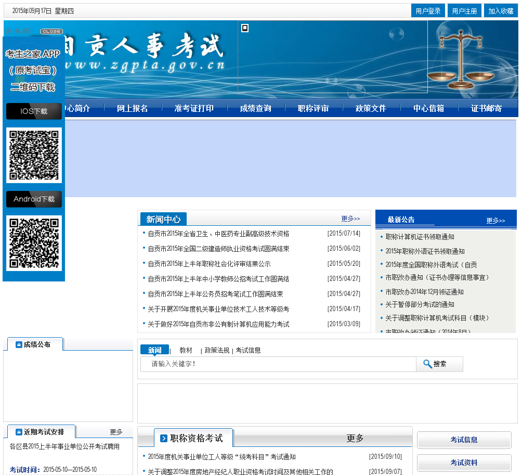This screenshot has width=522, height=475.
Task: Click the golden scales banner image
Action: [460, 60]
